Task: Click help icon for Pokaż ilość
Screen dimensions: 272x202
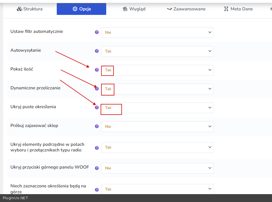Action: pos(97,70)
